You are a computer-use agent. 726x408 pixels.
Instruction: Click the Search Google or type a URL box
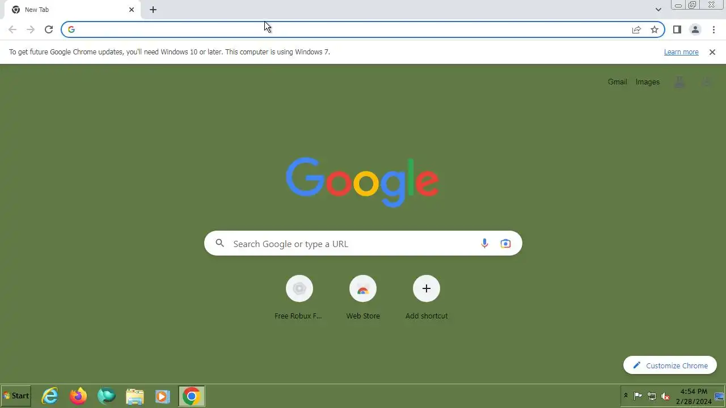coord(363,244)
